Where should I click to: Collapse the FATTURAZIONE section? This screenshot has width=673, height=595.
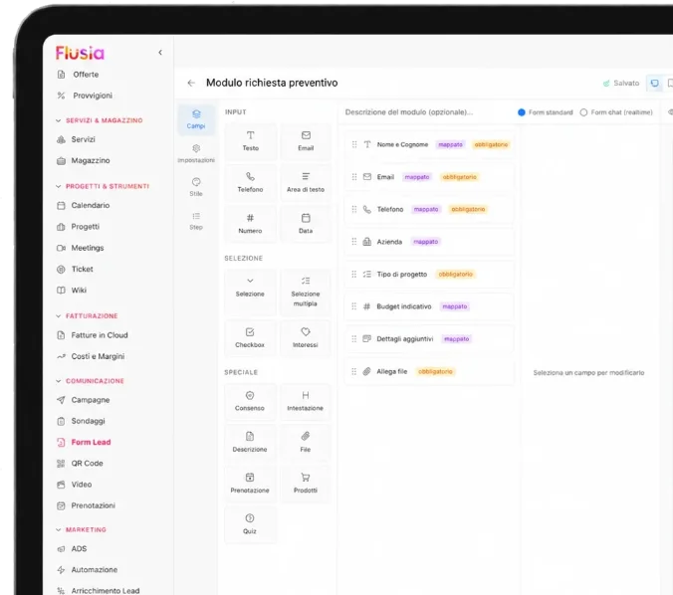tap(58, 315)
